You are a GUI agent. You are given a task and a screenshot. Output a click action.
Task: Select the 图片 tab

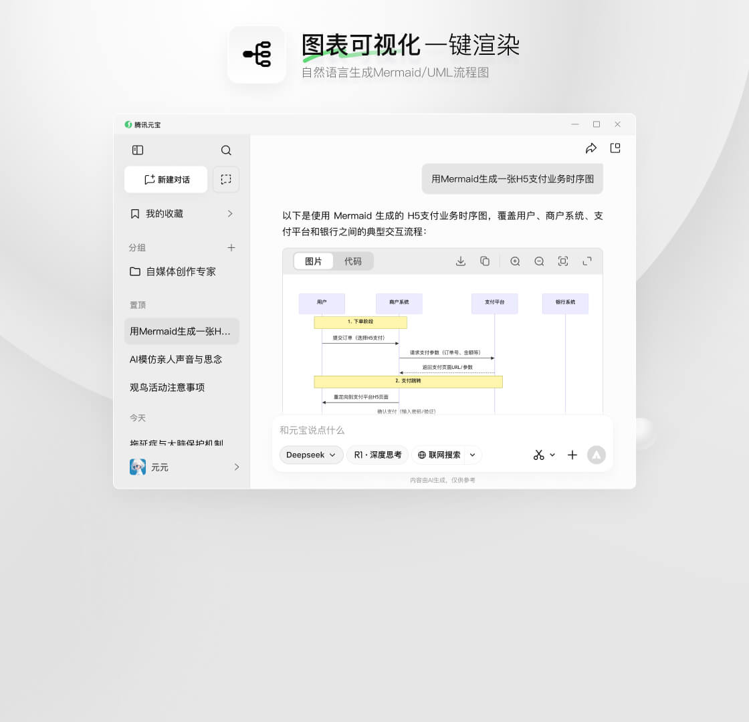[314, 261]
